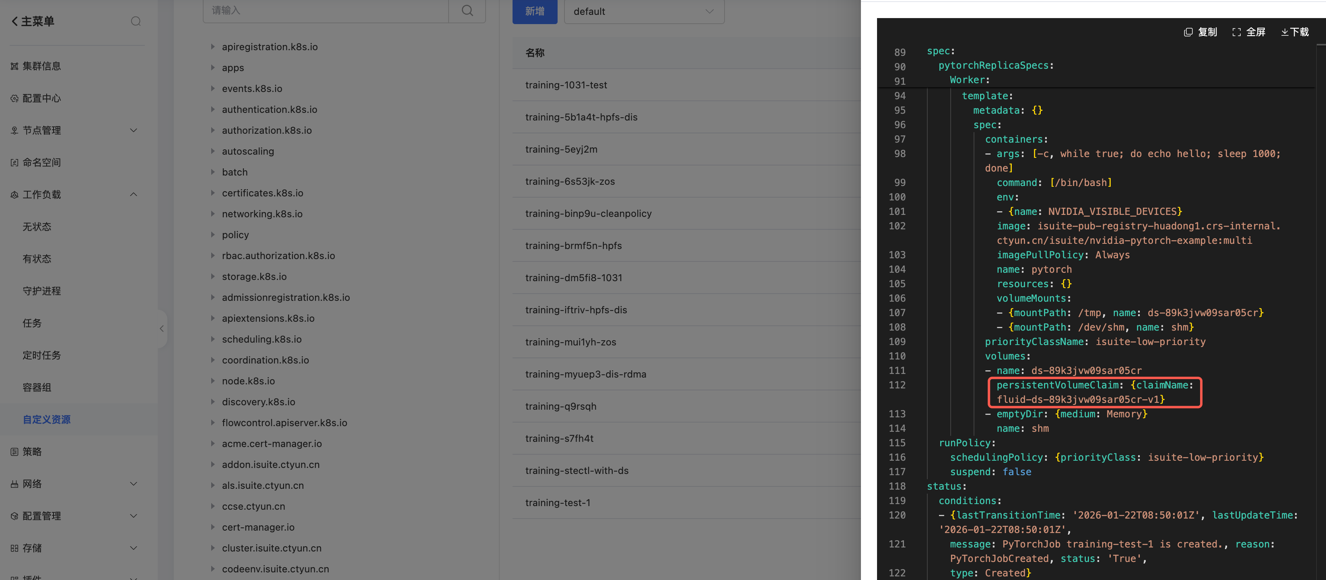
Task: Select the custom resources menu item
Action: pos(46,419)
